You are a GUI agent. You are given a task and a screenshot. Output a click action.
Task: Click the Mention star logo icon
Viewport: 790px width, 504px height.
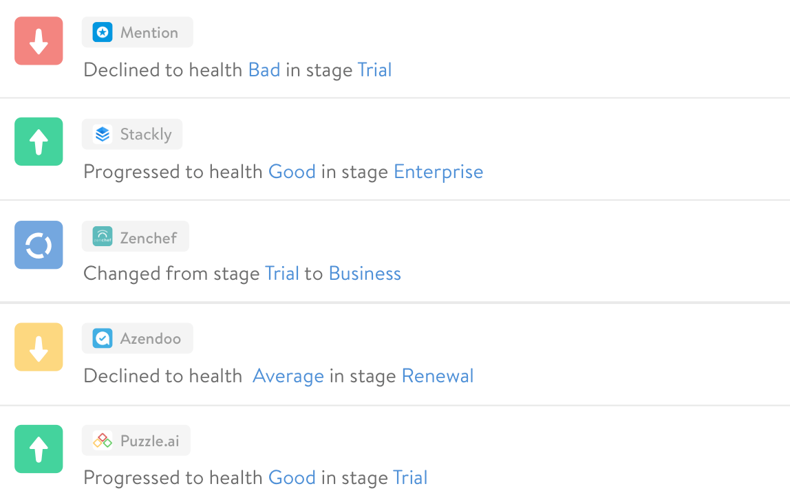pos(103,32)
